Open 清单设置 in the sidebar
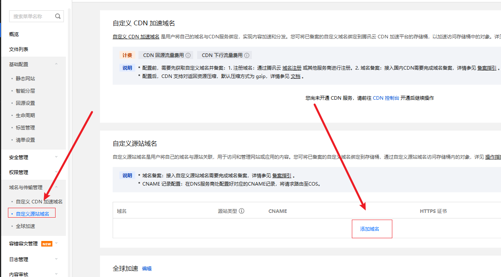This screenshot has width=501, height=277. 25,140
